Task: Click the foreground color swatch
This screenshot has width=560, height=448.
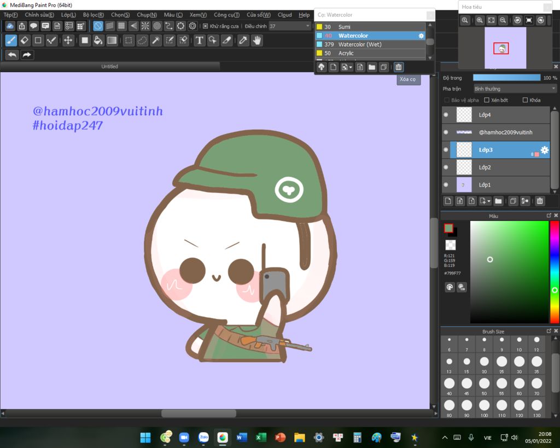Action: coord(448,228)
